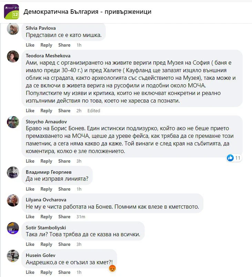The width and height of the screenshot is (252, 277).
Task: Reply to Husein Golev's comment
Action: (x=46, y=273)
